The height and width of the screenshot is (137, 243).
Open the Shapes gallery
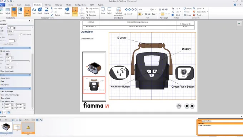pos(67,11)
